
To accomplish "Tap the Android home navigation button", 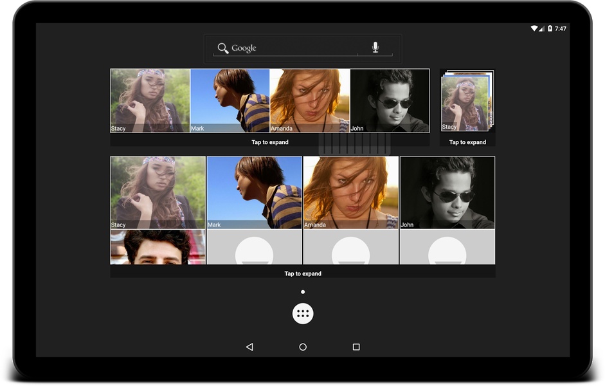I will (303, 347).
